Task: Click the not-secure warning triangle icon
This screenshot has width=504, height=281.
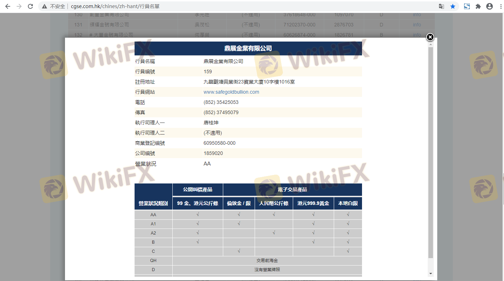Action: (x=45, y=6)
